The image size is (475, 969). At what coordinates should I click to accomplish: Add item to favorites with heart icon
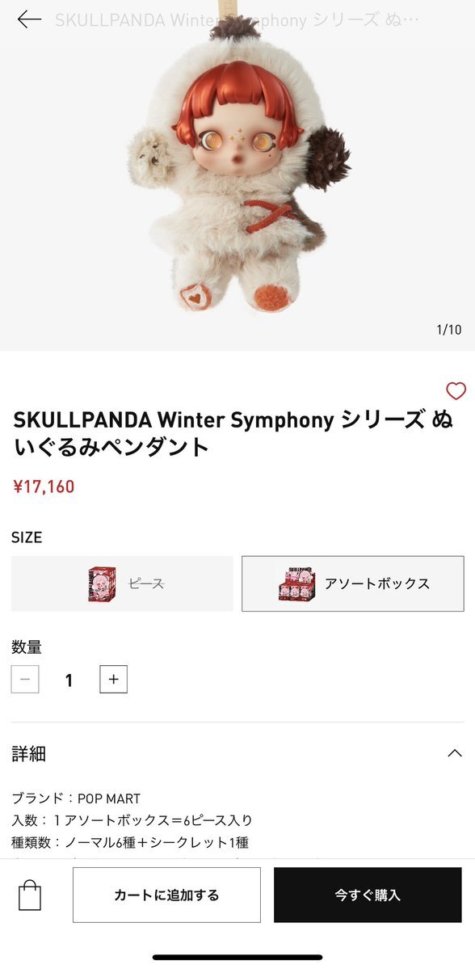[456, 390]
